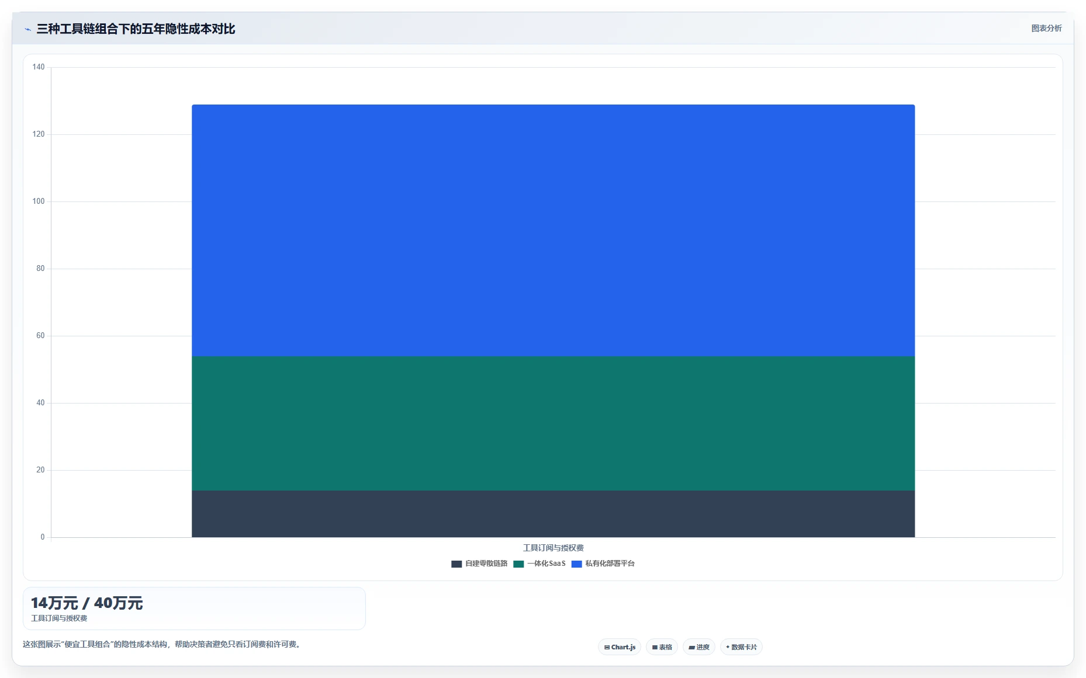Click the chart title 三种工具链组合下的五年隐性成本对比
Screen dimensions: 1086x678
tap(136, 29)
